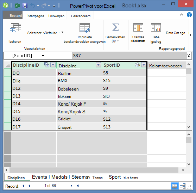The height and width of the screenshot is (193, 196).
Task: Select cell BMX
Action: click(x=79, y=80)
